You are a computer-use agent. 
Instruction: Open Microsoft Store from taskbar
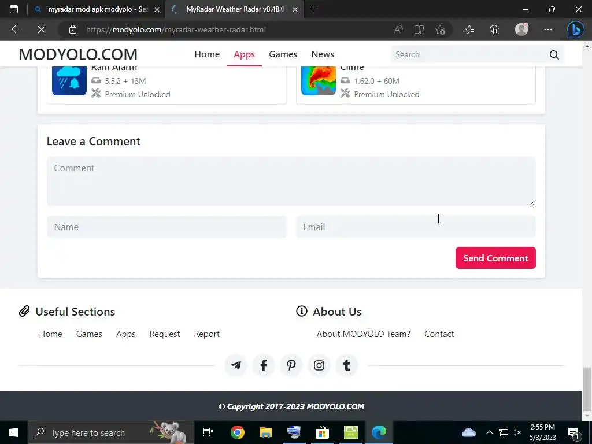pos(323,432)
